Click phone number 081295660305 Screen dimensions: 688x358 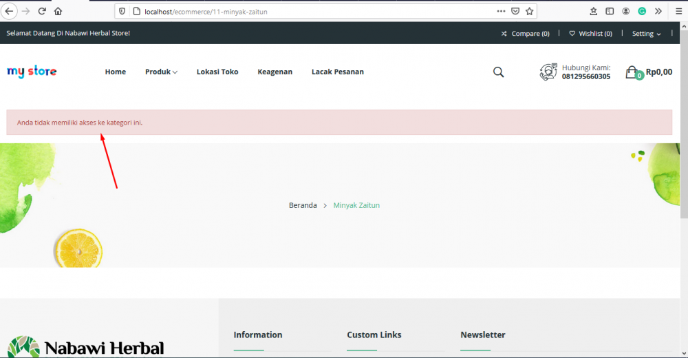tap(585, 76)
